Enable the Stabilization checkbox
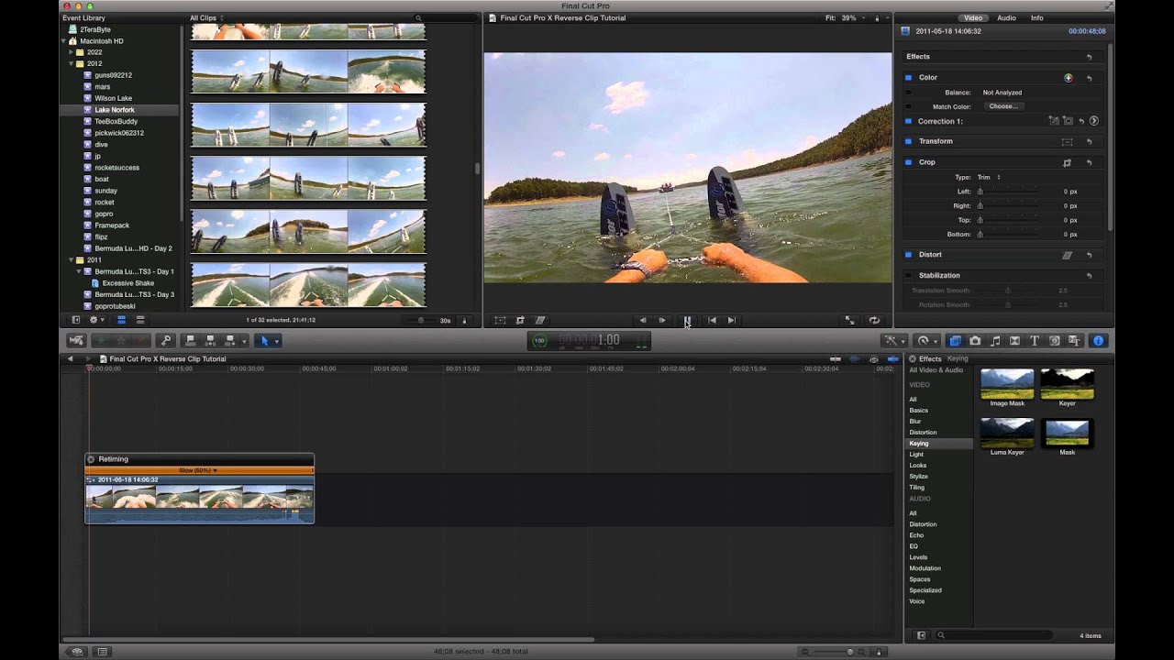1174x660 pixels. click(x=908, y=275)
